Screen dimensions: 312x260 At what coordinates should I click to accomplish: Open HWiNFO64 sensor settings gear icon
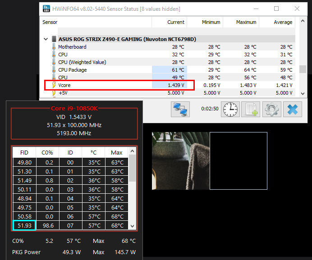[x=271, y=109]
